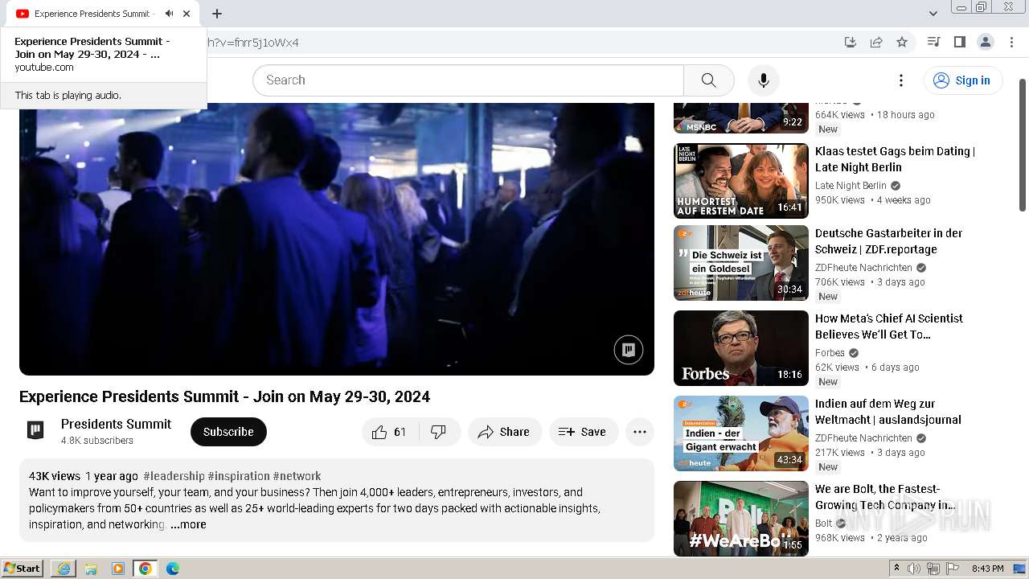
Task: Switch to Chrome in the taskbar
Action: [146, 569]
